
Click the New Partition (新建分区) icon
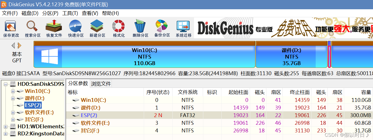tap(97, 29)
